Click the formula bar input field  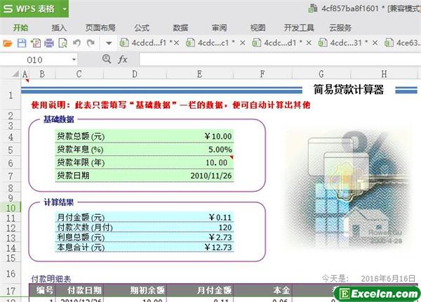280,60
